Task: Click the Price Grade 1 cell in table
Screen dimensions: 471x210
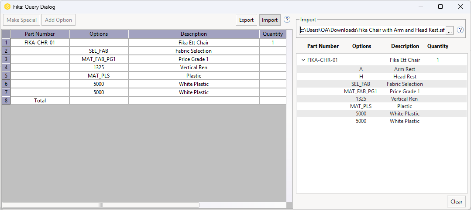Action: tap(194, 59)
